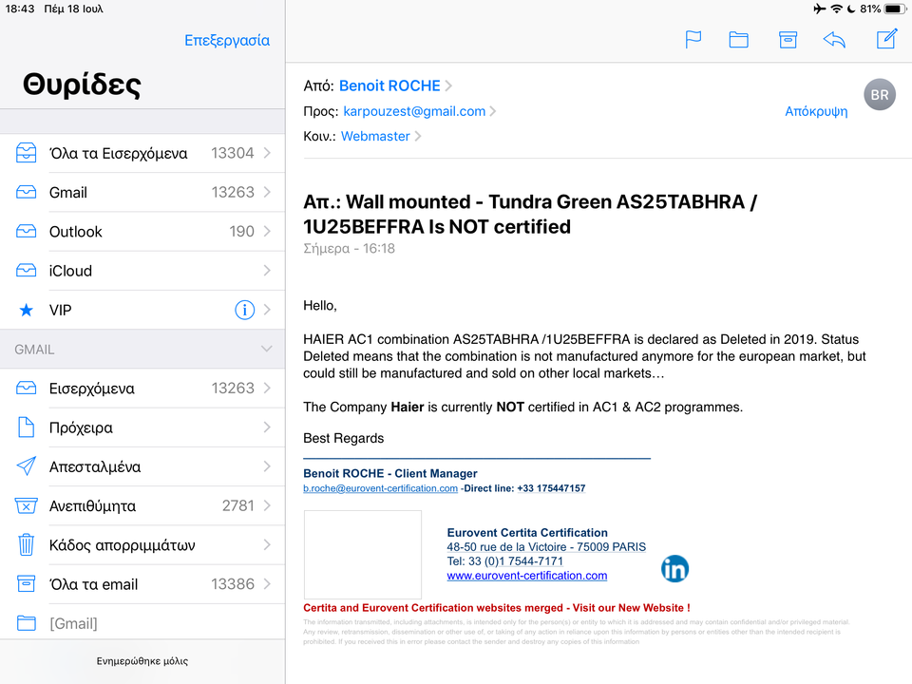
Task: Click the Ανεπιθύμητα junk icon
Action: 27,505
